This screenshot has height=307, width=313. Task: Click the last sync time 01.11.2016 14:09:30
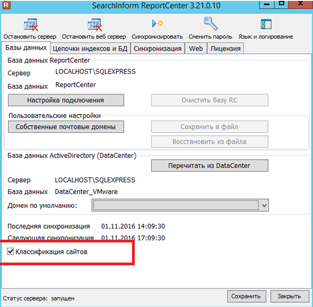tap(133, 227)
